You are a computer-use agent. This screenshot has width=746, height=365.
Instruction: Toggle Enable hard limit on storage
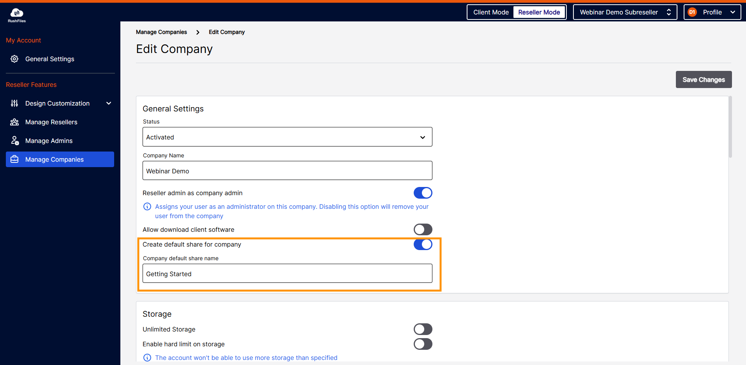[423, 344]
